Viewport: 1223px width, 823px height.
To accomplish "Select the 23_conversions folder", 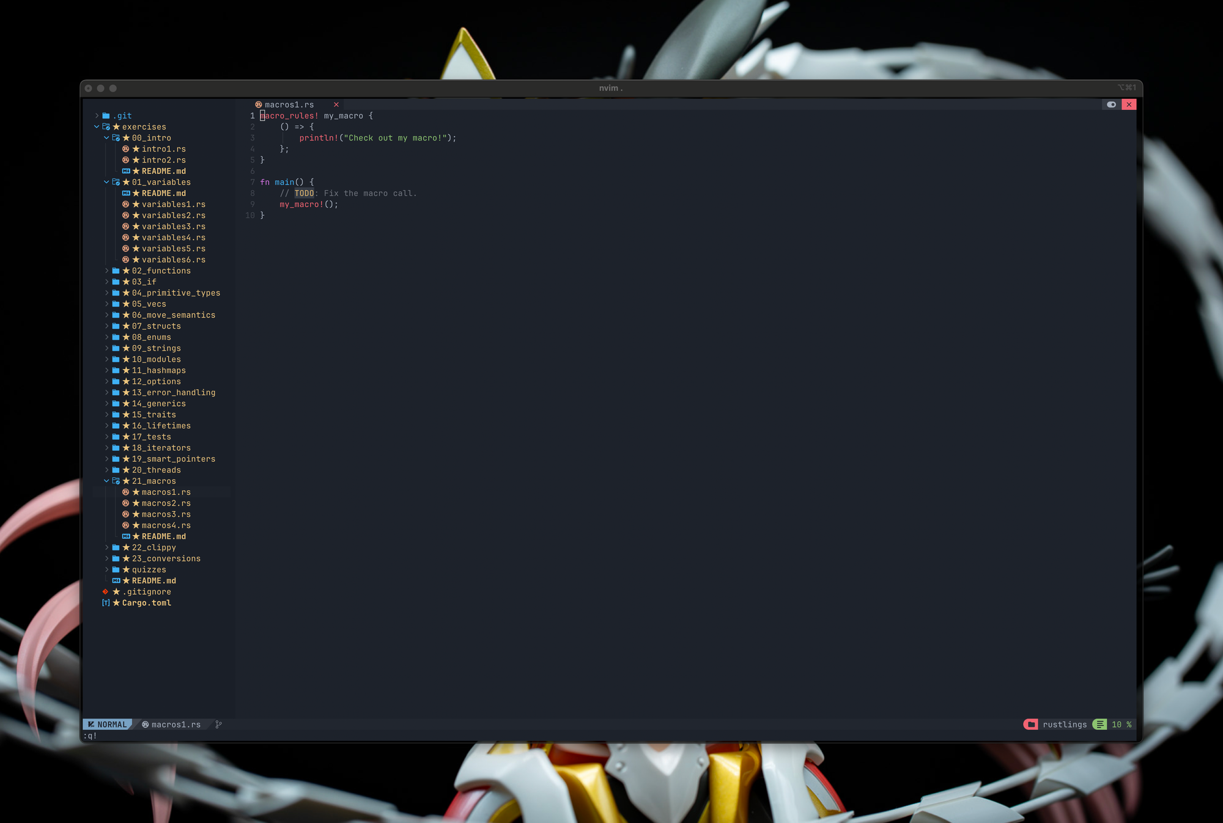I will (166, 558).
